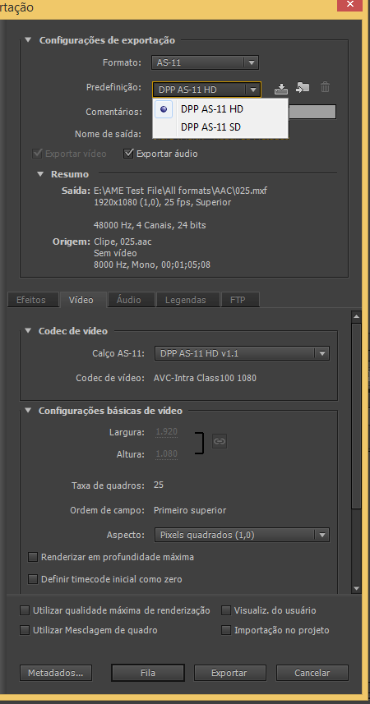Viewport: 370px width, 704px height.
Task: Click the delete preset trash icon
Action: (325, 88)
